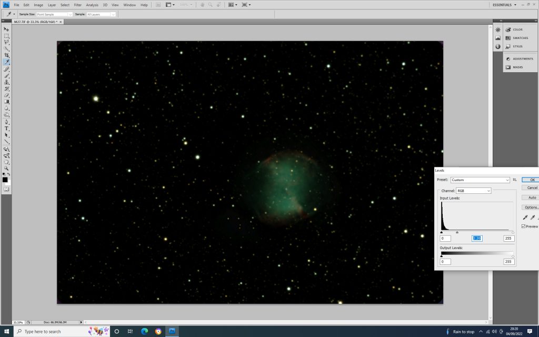The image size is (539, 337).
Task: Open the File menu
Action: click(x=16, y=5)
